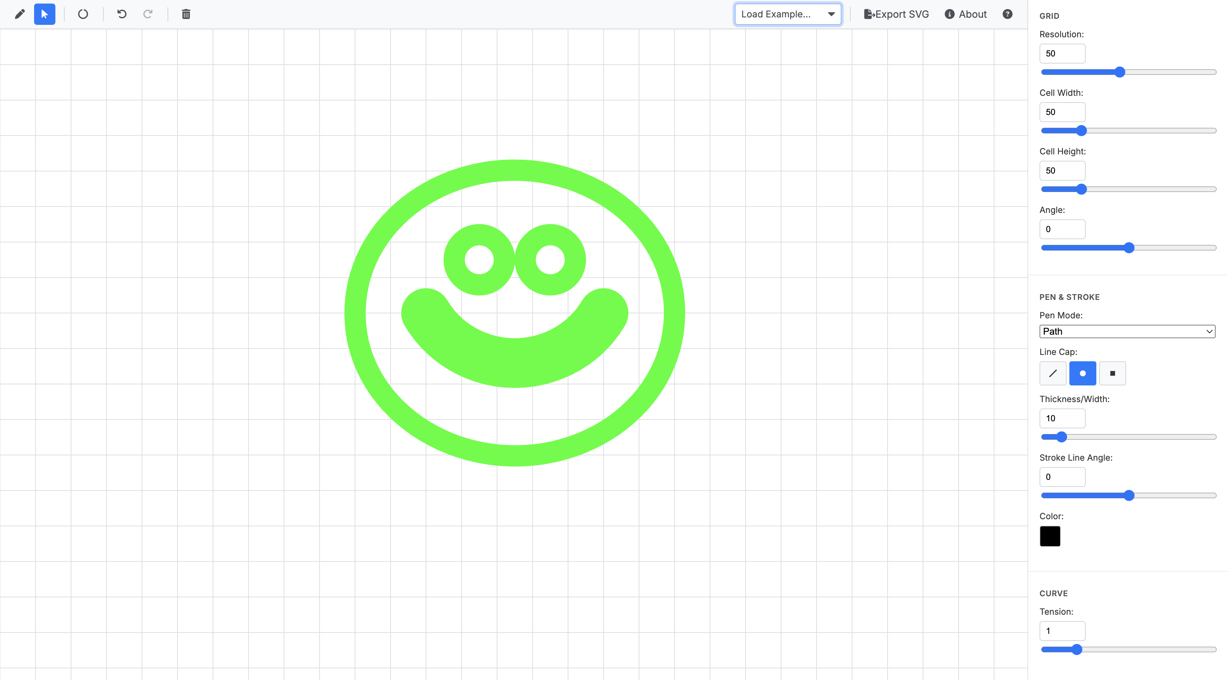Screen dimensions: 1227x680
Task: Export the drawing as SVG
Action: click(x=896, y=14)
